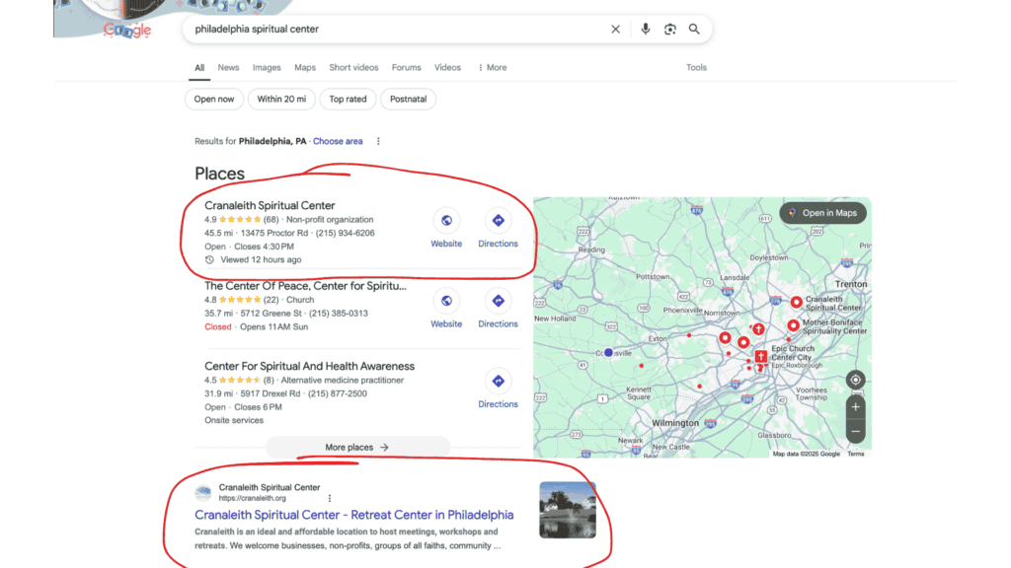Click the Mother Boniface Spirituality Center map pin

coord(793,325)
